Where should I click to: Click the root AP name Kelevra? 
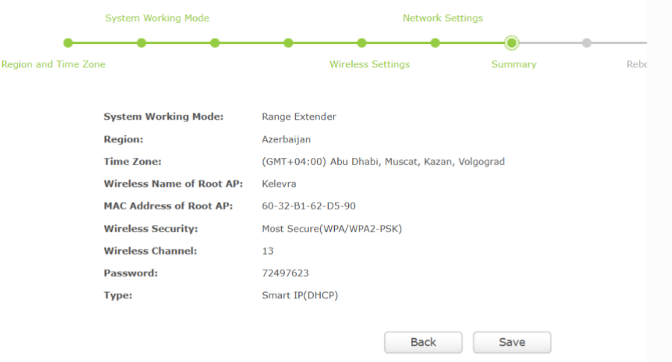pos(280,184)
